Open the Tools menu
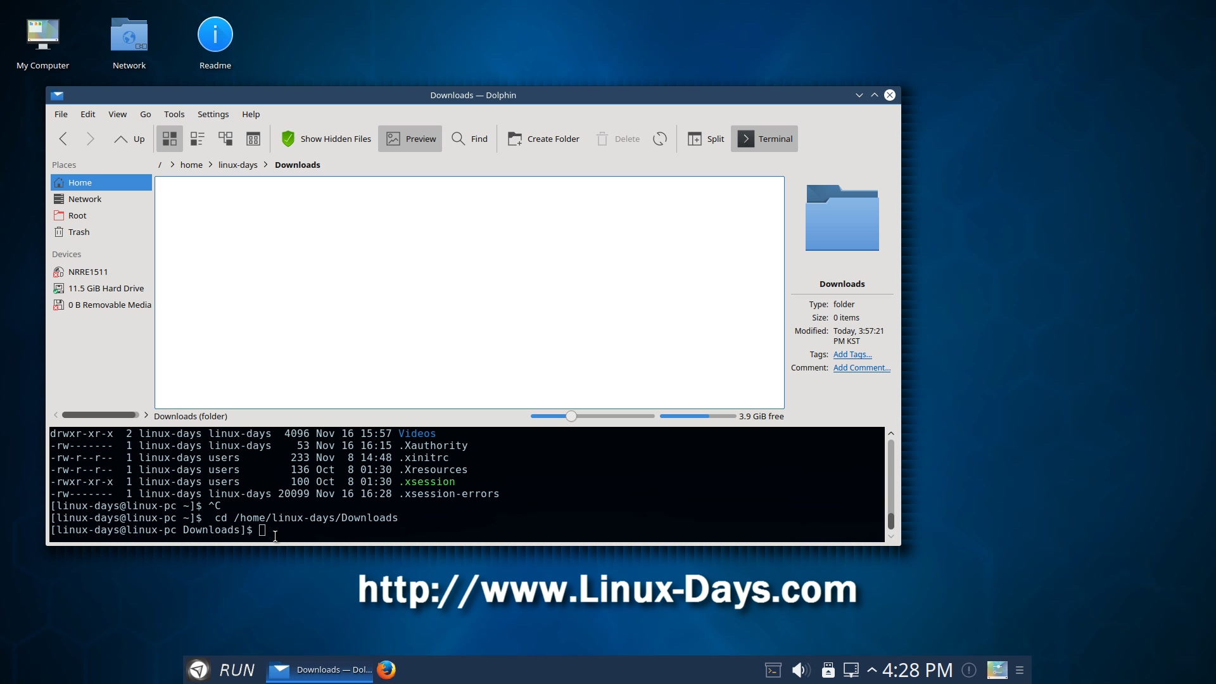 174,114
